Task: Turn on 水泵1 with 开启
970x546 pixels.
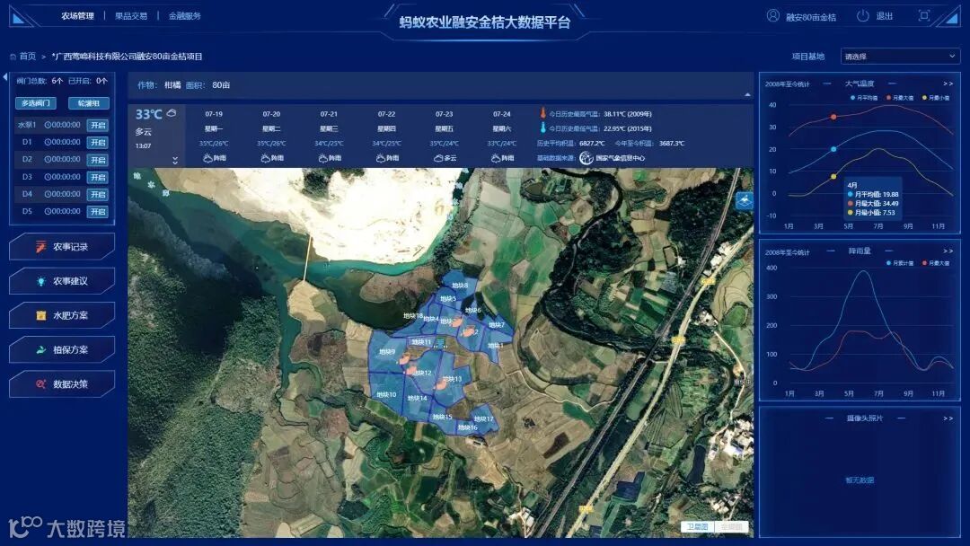Action: pos(98,125)
